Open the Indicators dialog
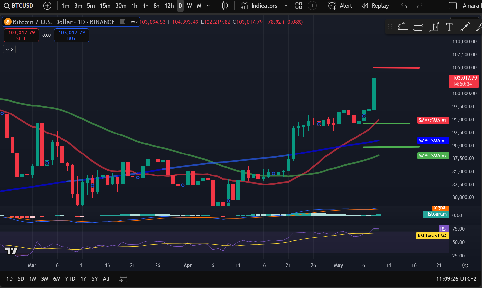Screen dimensions: 482x288 tap(259, 6)
